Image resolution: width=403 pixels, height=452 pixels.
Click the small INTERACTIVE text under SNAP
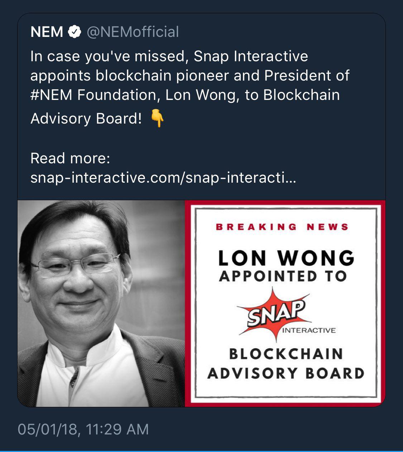tap(309, 330)
